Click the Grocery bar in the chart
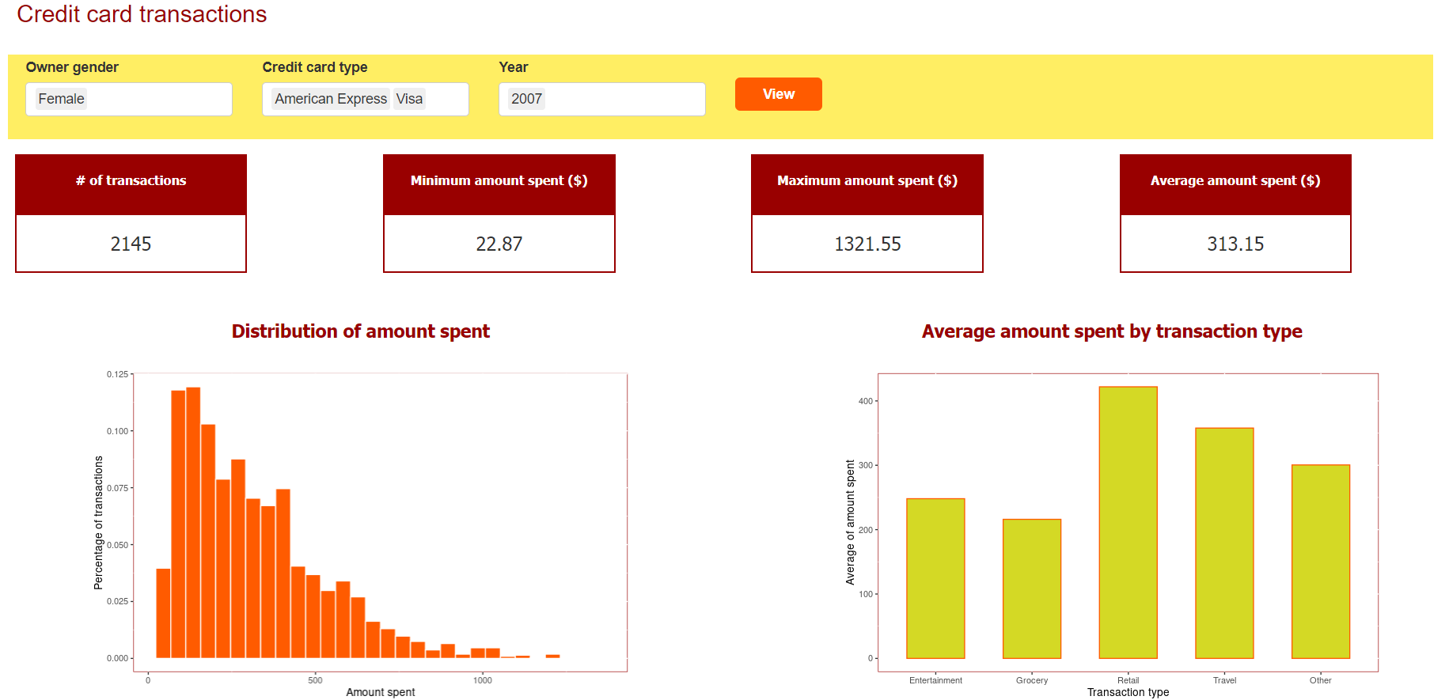 tap(1031, 588)
